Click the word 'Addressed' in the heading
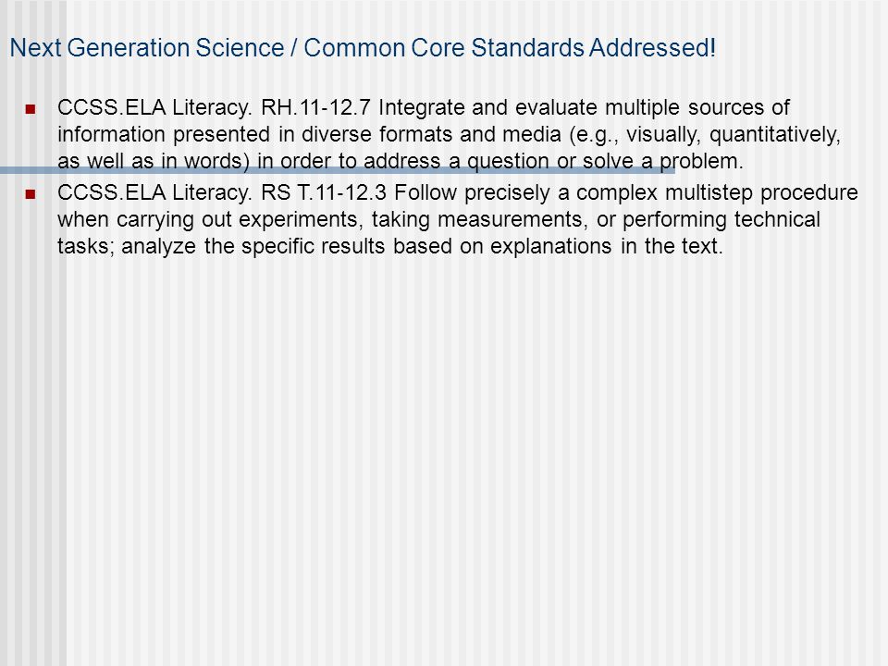 click(x=648, y=48)
